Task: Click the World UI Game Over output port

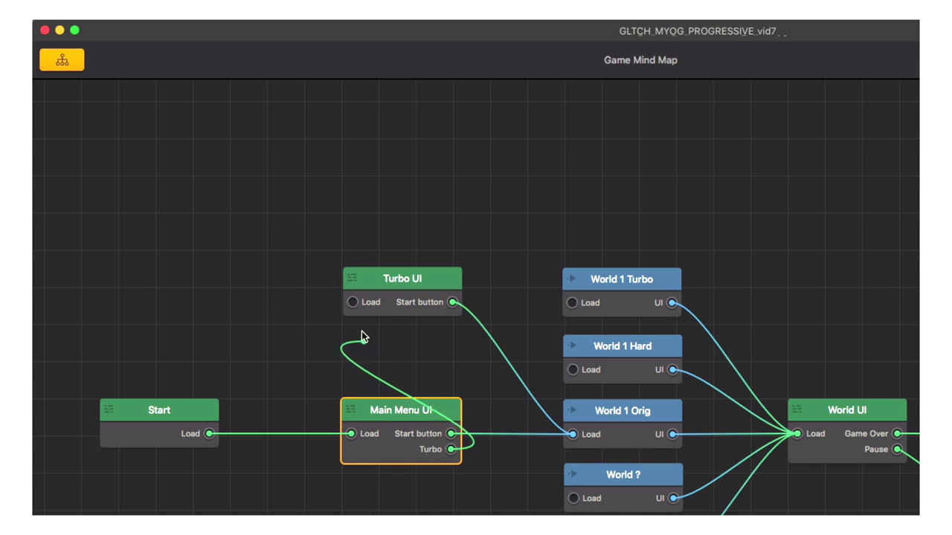Action: click(x=898, y=433)
